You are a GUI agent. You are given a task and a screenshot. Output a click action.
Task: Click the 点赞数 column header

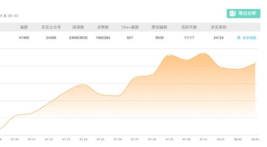103,27
